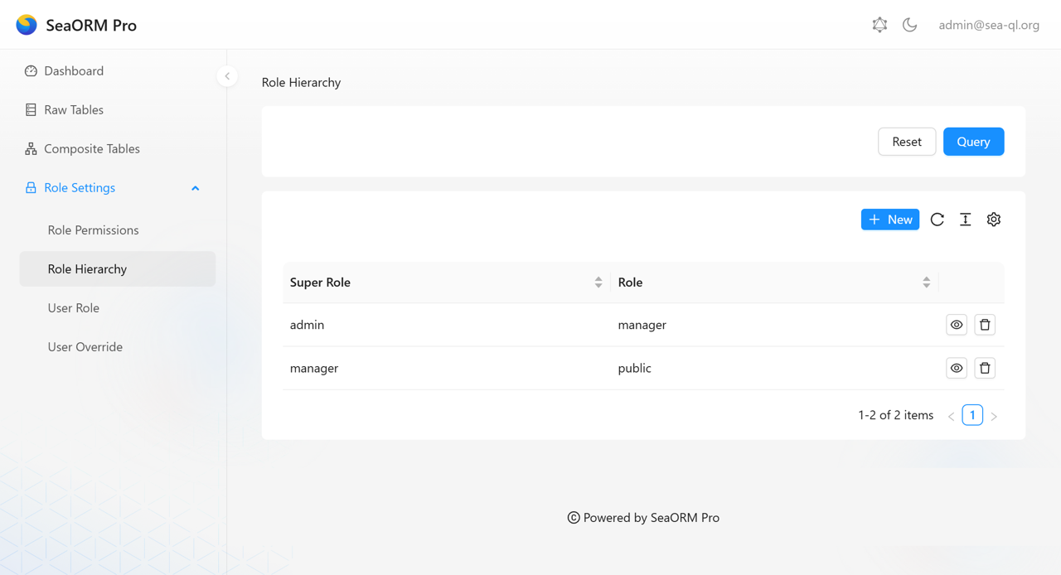Collapse the Role Settings menu group
Image resolution: width=1061 pixels, height=575 pixels.
(196, 188)
